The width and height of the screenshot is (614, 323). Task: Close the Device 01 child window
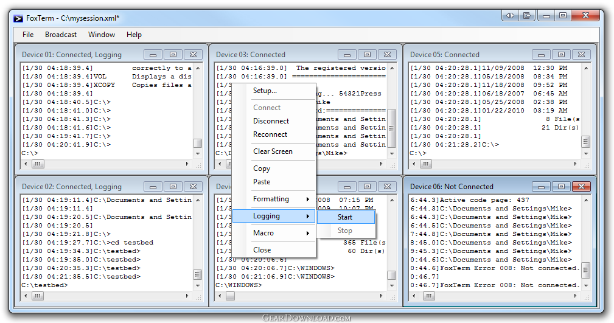click(193, 55)
